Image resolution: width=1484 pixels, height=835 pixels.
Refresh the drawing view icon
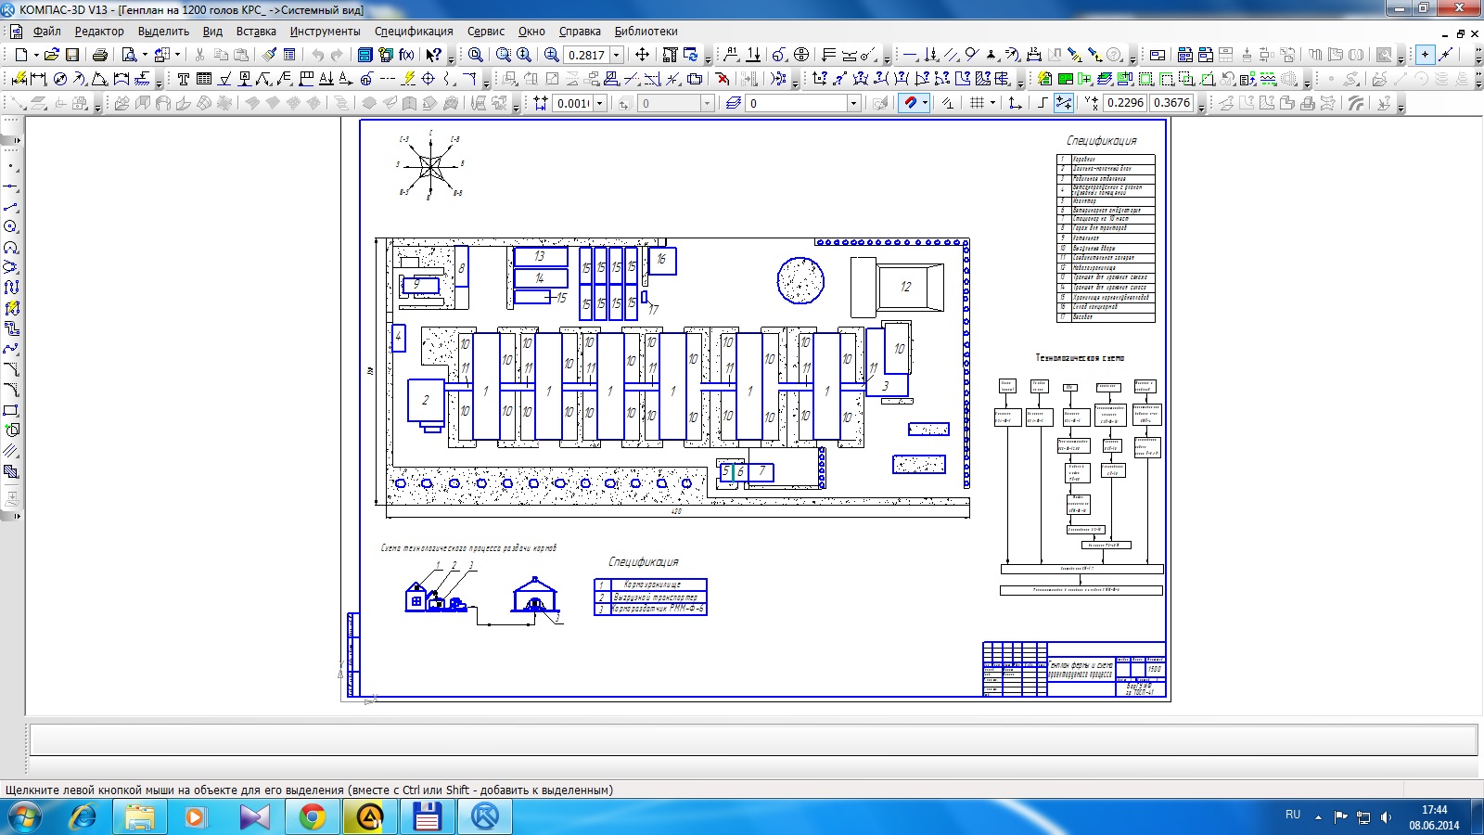point(690,55)
